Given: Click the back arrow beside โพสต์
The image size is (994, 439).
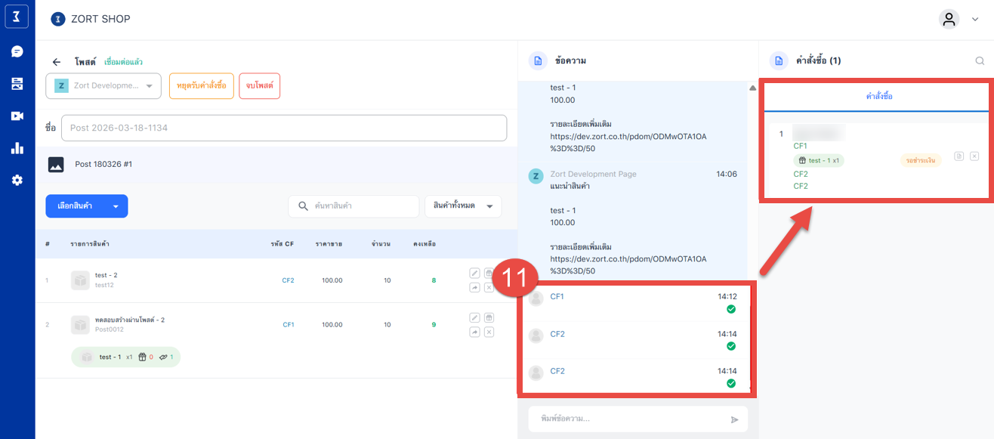Looking at the screenshot, I should pyautogui.click(x=57, y=62).
